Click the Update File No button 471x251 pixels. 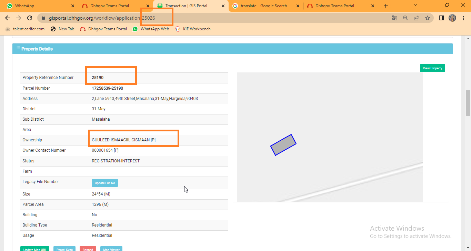pyautogui.click(x=105, y=183)
